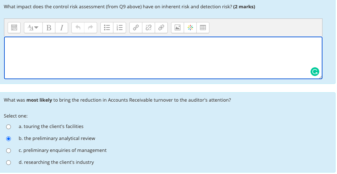Select option c. preliminary enquiries of management

tap(8, 150)
